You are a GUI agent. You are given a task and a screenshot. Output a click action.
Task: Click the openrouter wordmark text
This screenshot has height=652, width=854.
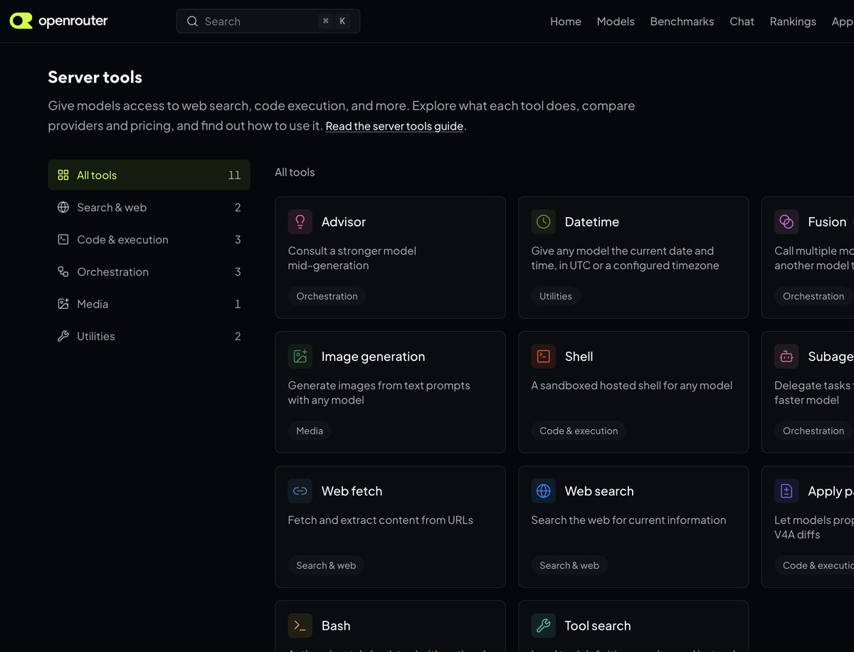(73, 21)
